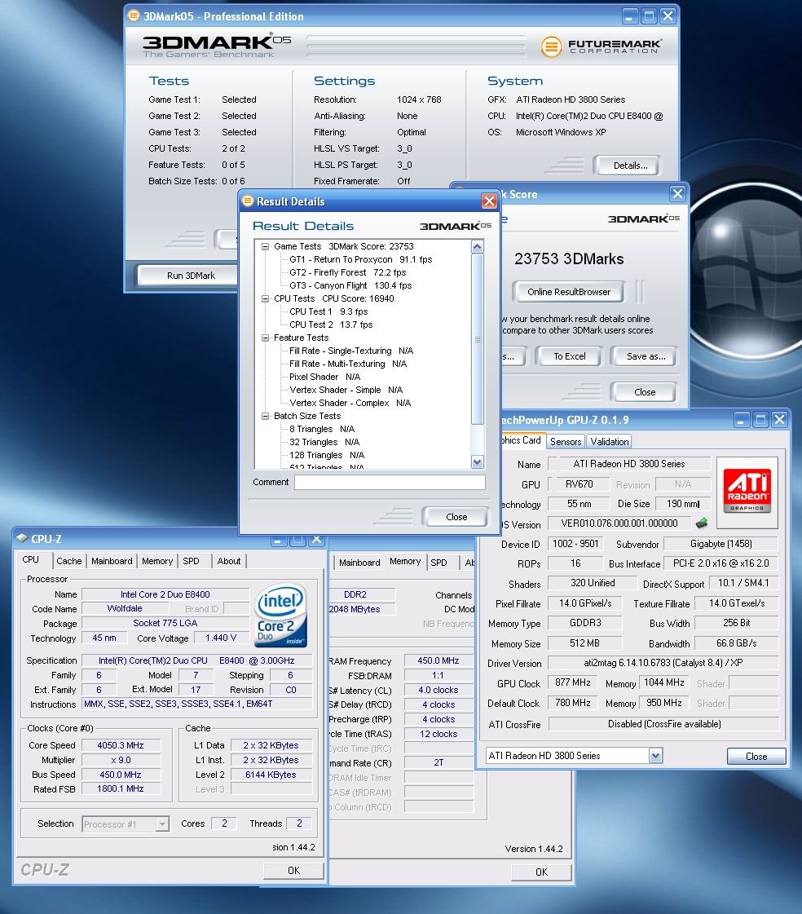
Task: Close the 3DMark Score dialog via Close button
Action: (645, 392)
